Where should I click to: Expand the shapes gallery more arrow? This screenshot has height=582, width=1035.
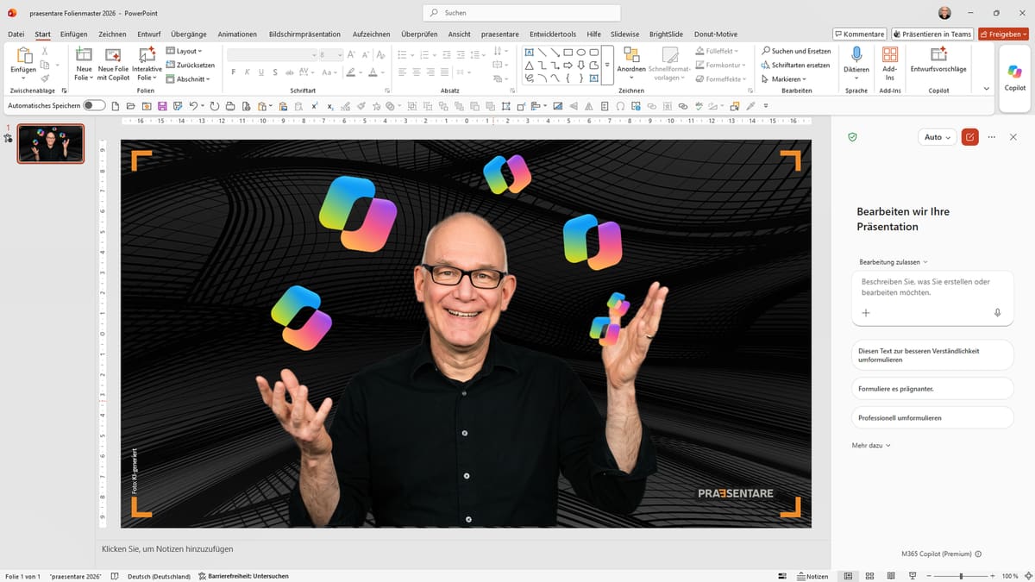pyautogui.click(x=607, y=65)
